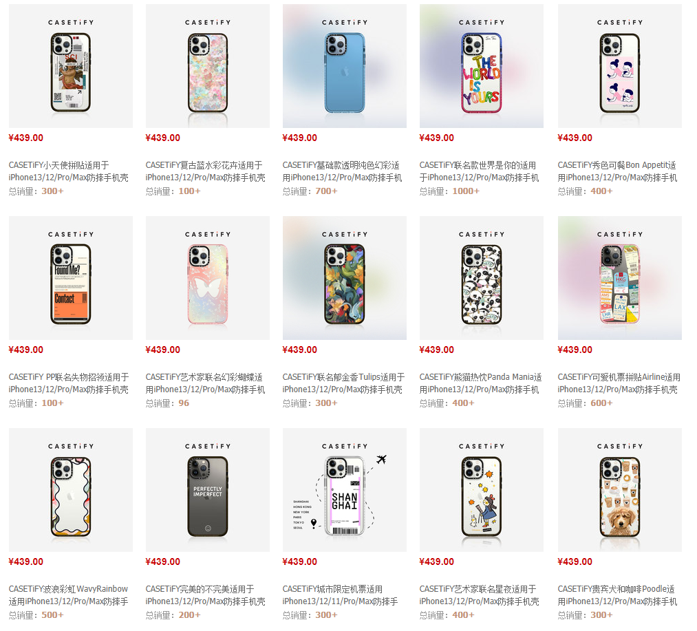Viewport: 697px width, 631px height.
Task: Open the Perfectly Imperfect black case image
Action: point(208,490)
